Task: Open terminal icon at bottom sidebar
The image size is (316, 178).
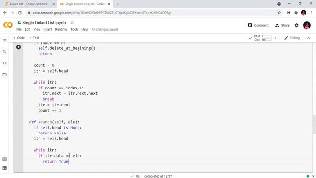Action: click(x=4, y=168)
